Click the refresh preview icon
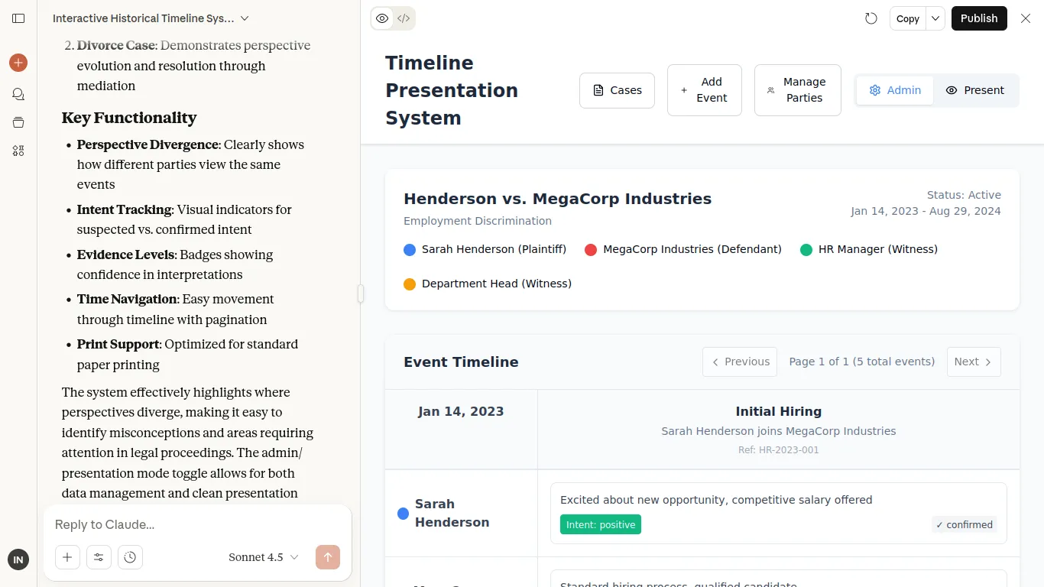The height and width of the screenshot is (587, 1044). pos(871,18)
